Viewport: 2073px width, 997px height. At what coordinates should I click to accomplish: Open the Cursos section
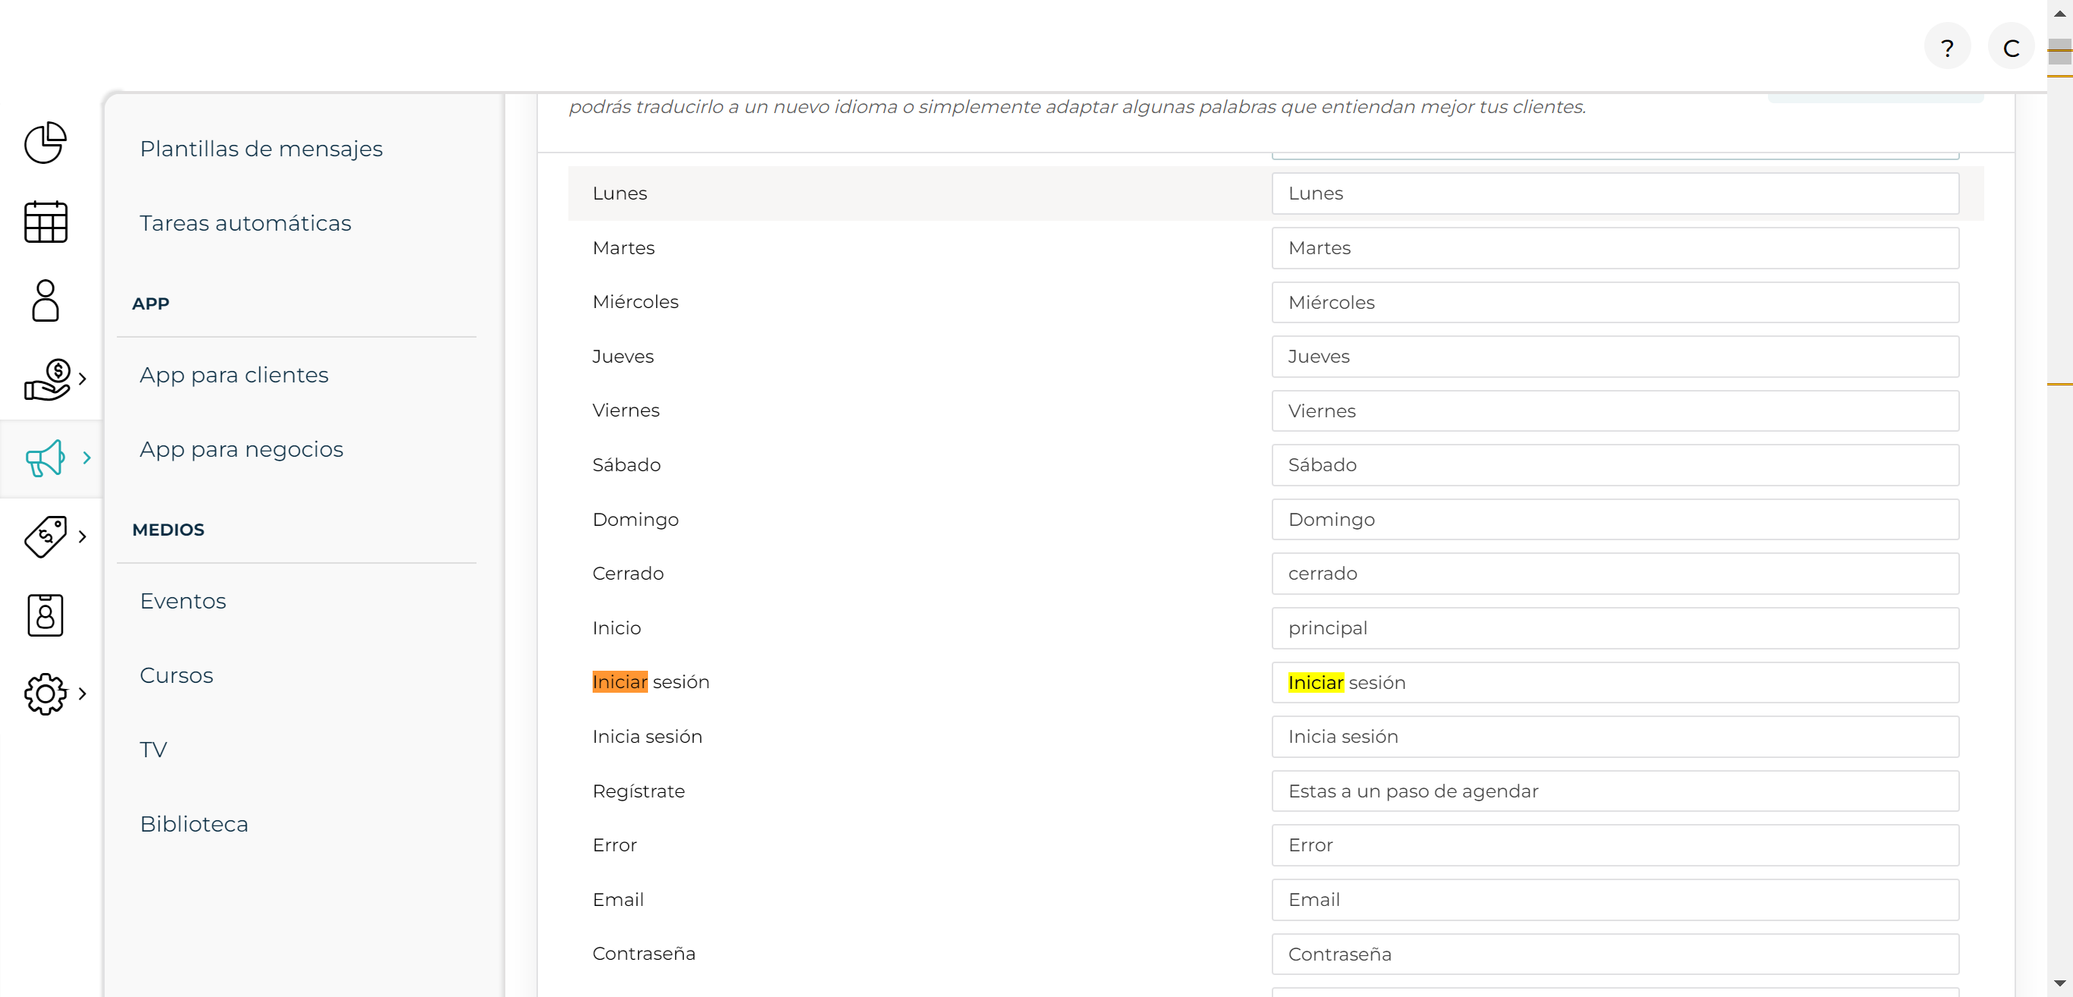[x=176, y=675]
